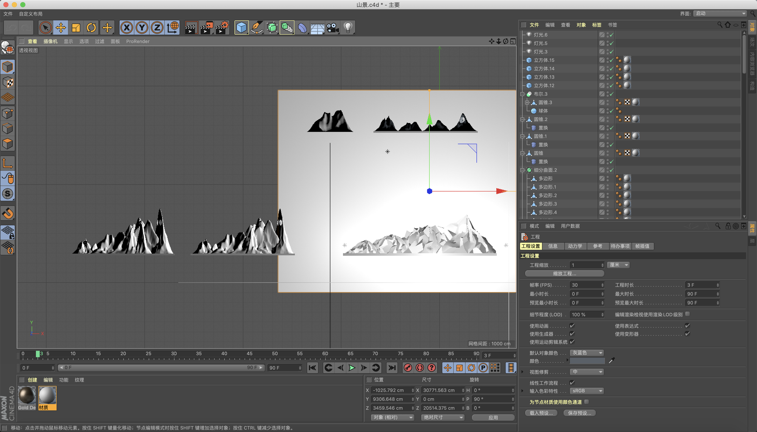
Task: Select the spline pen tool
Action: [x=257, y=28]
